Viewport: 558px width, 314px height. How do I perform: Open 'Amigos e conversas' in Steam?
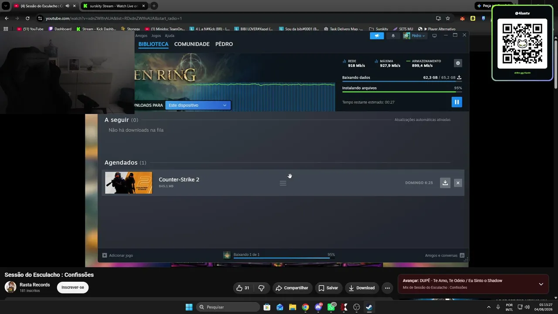445,255
